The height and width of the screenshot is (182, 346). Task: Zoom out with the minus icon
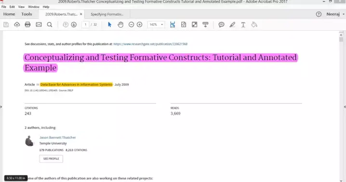pyautogui.click(x=131, y=25)
